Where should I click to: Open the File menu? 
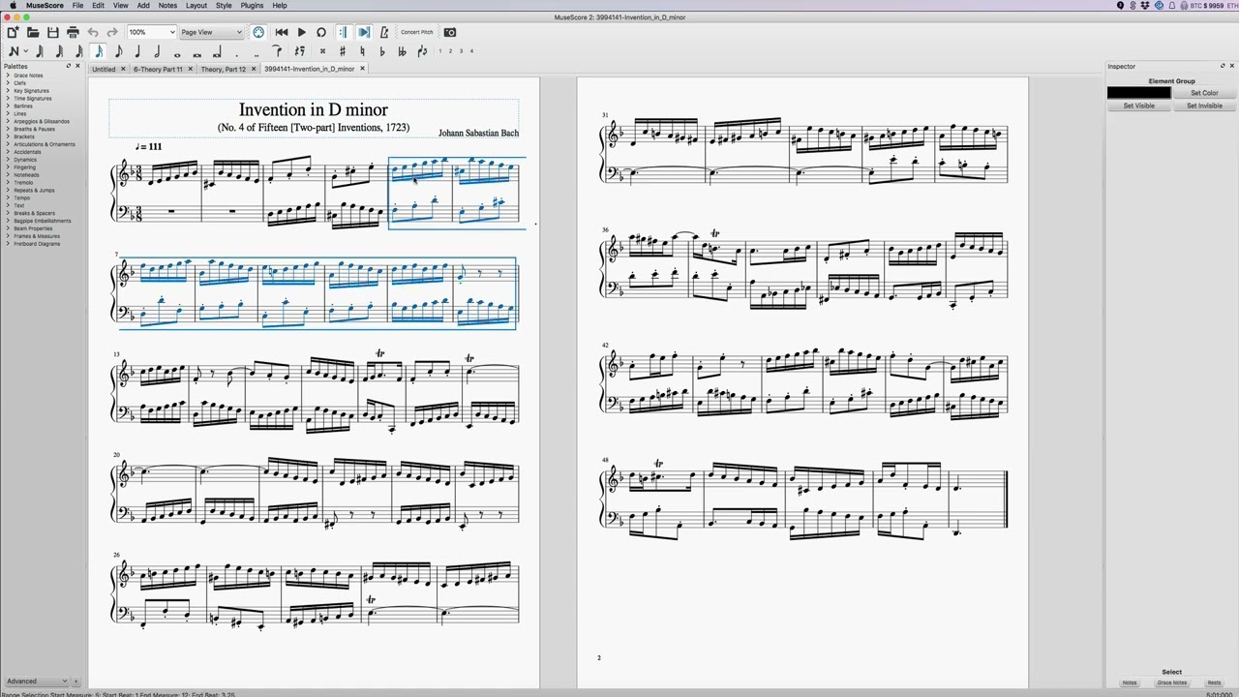[x=77, y=6]
